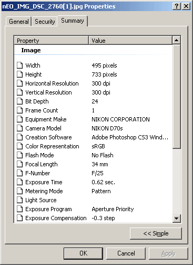Screen dimensions: 193x265
Task: Click the scrollbar up arrow
Action: point(176,40)
